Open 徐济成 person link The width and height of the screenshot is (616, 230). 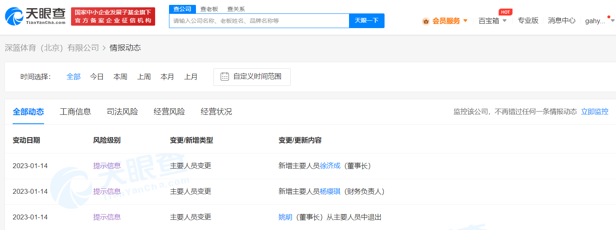(x=330, y=166)
